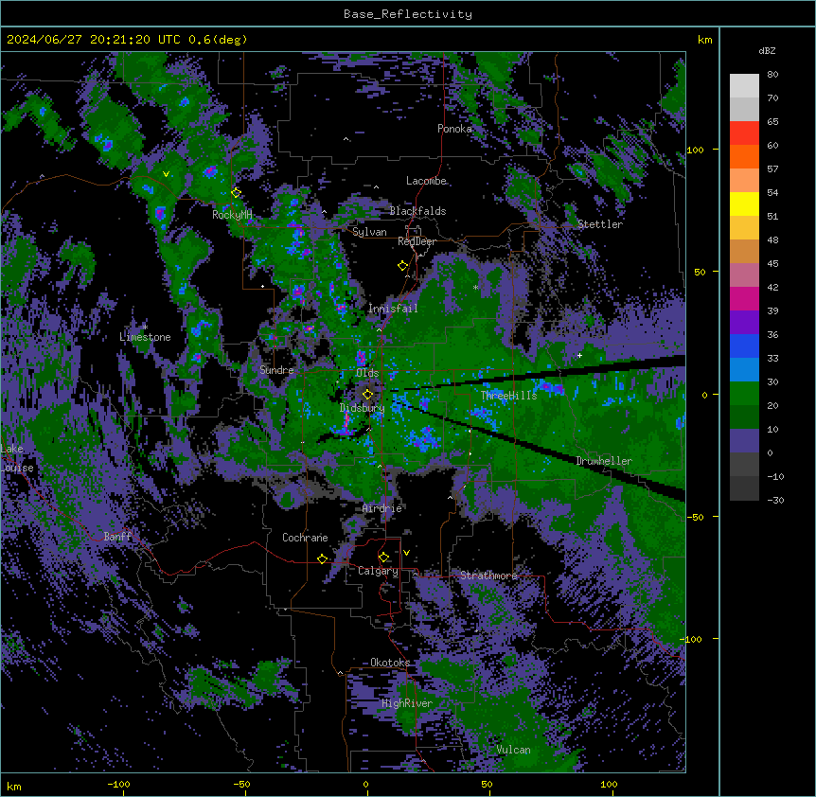816x797 pixels.
Task: Click the Airdrie label
Action: point(382,508)
